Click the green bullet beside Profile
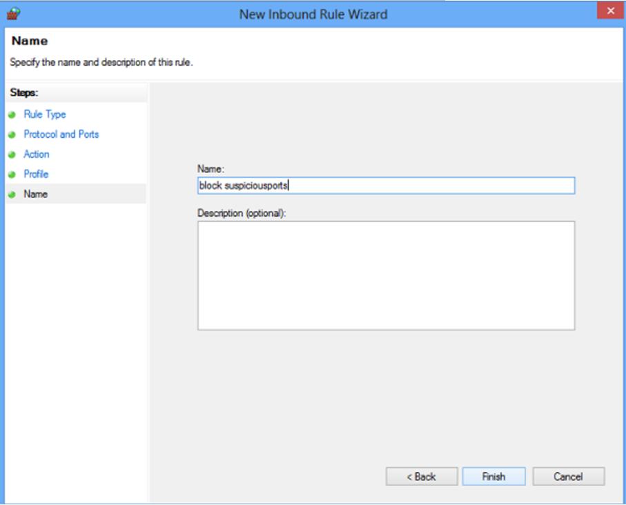This screenshot has height=505, width=626. coord(12,175)
